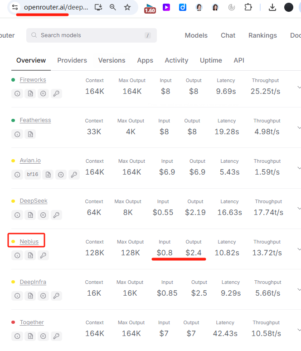Expand the Featherless provider row chevron
The image size is (301, 351).
coord(299,127)
